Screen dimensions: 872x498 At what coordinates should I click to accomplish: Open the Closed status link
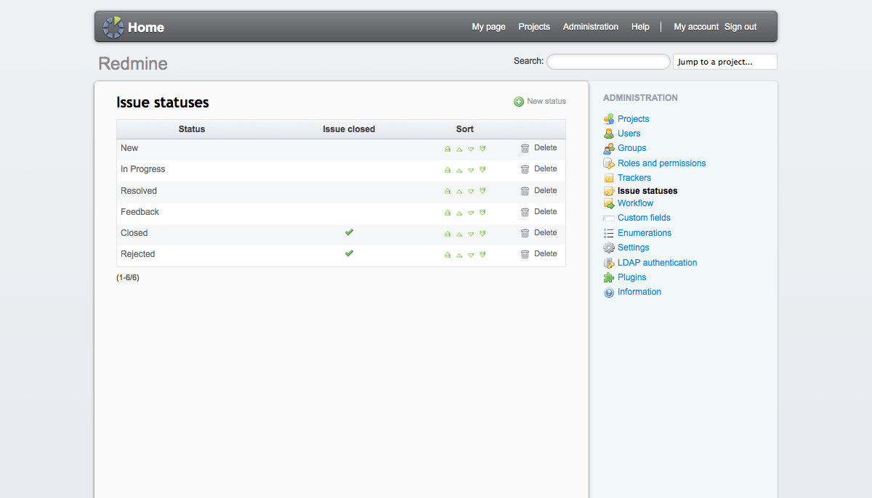tap(134, 233)
